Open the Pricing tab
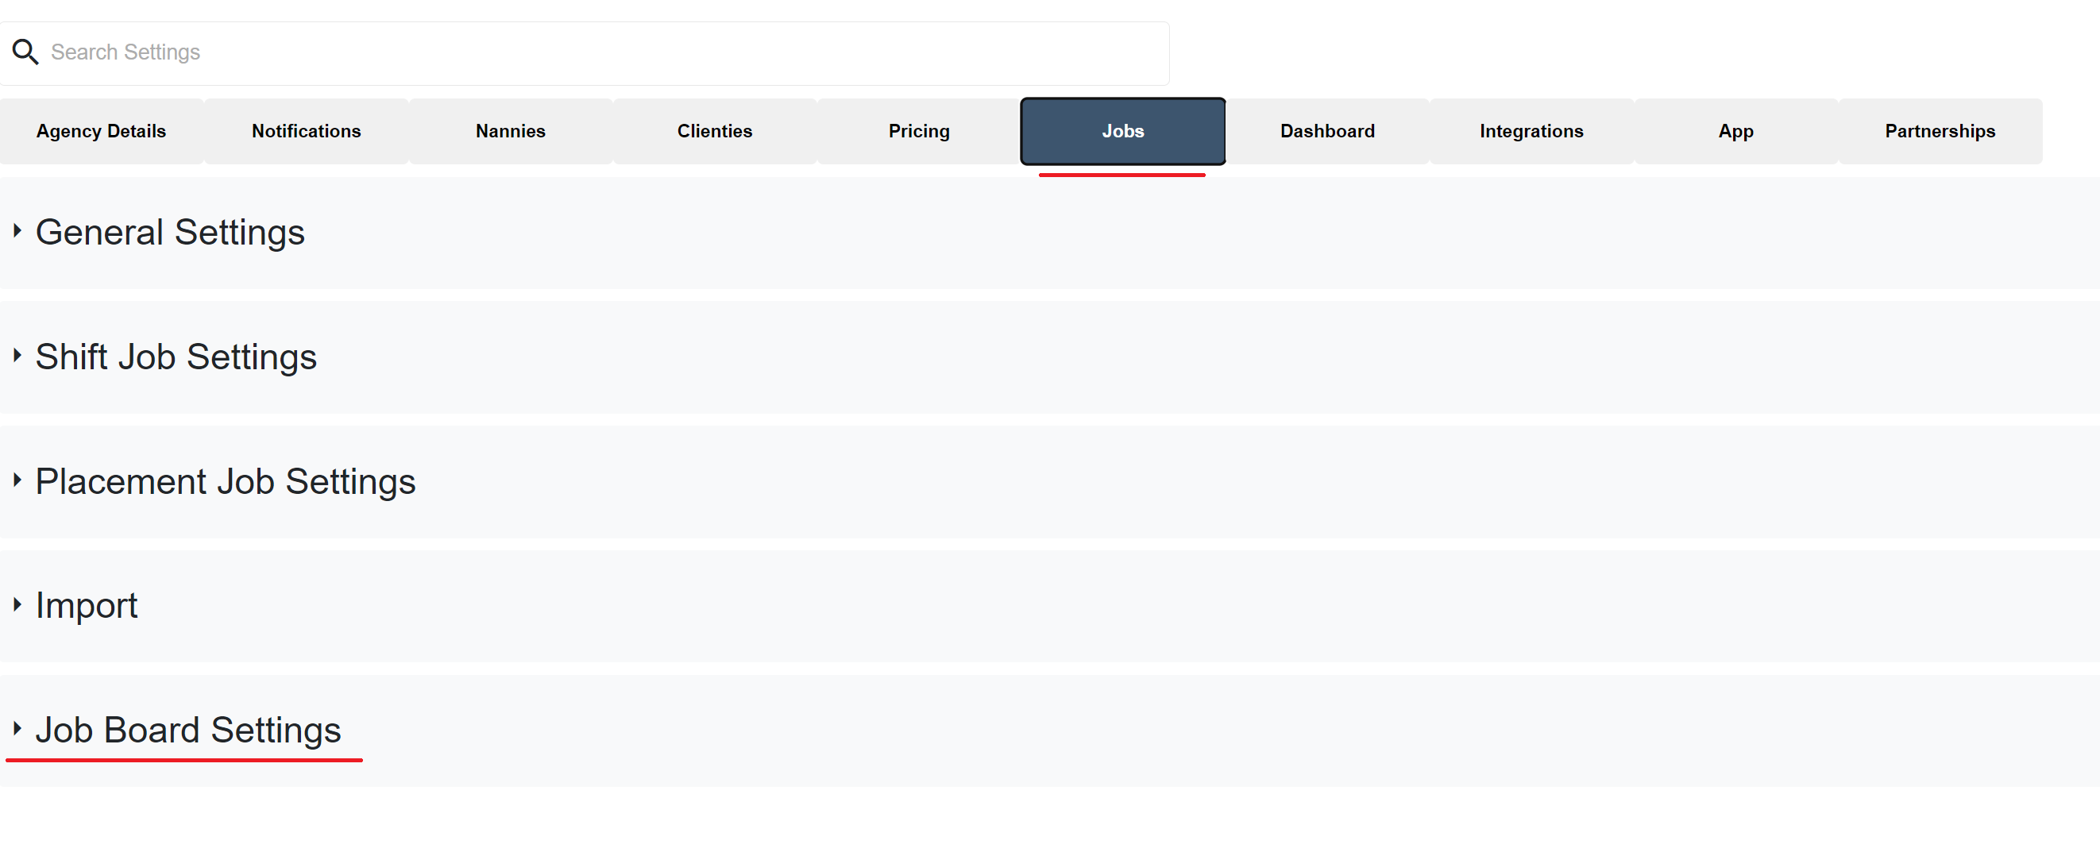Viewport: 2100px width, 856px height. pos(919,131)
